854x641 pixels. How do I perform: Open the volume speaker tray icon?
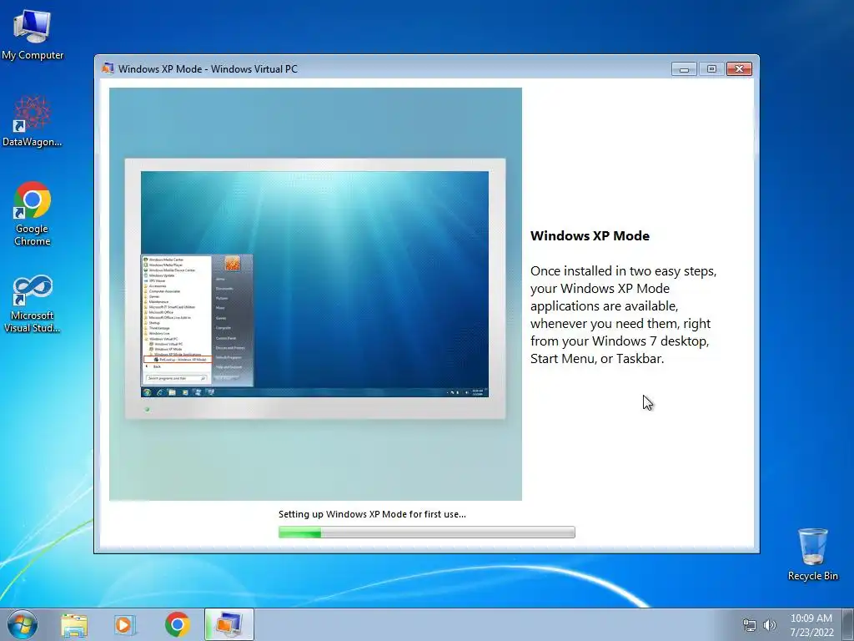tap(769, 625)
